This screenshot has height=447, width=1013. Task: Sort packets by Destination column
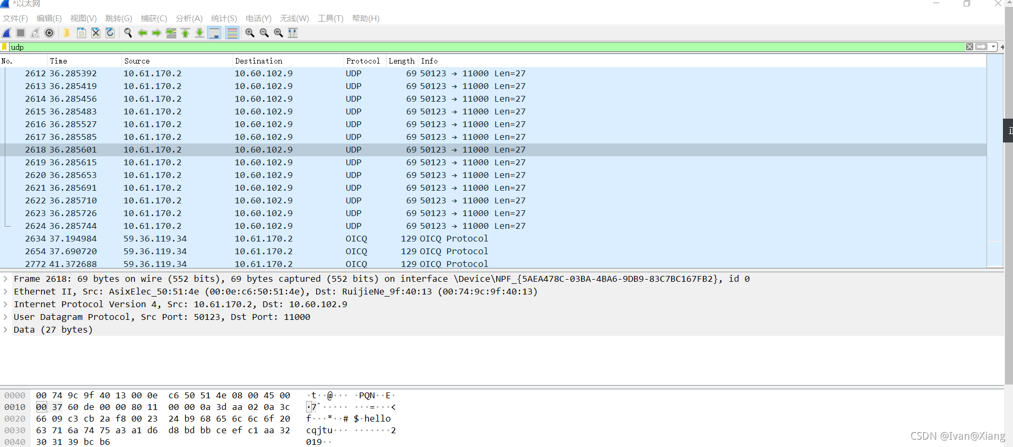288,61
